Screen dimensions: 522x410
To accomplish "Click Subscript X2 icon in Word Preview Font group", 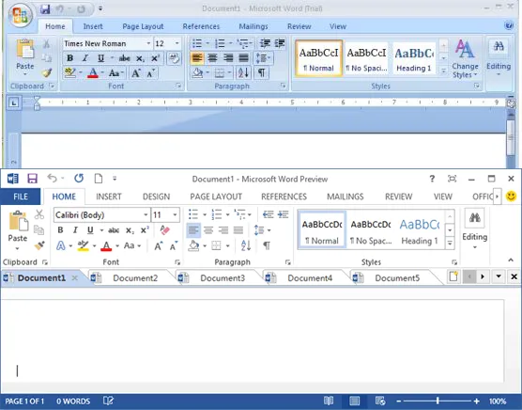I will [130, 230].
